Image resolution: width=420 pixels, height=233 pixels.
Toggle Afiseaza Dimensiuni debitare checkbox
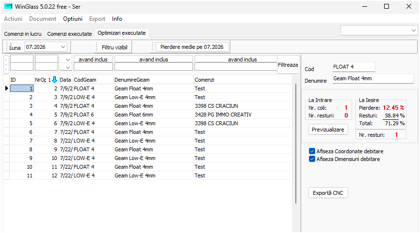[312, 159]
